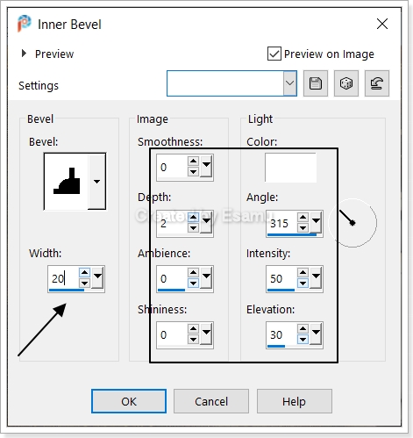The width and height of the screenshot is (413, 438).
Task: Open the Angle value slider dropdown
Action: pos(317,221)
